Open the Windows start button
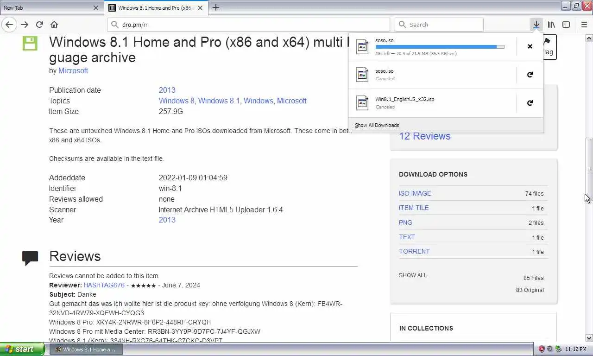 22,349
